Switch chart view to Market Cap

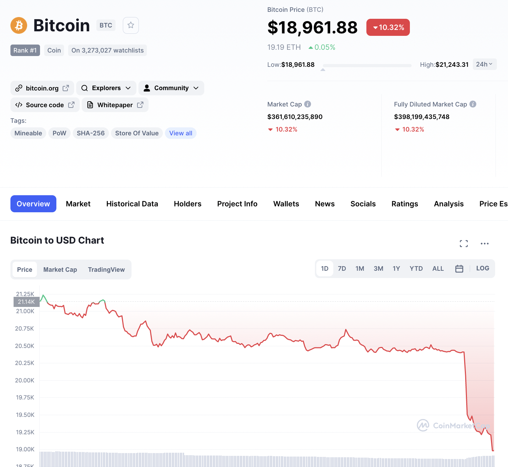tap(60, 270)
